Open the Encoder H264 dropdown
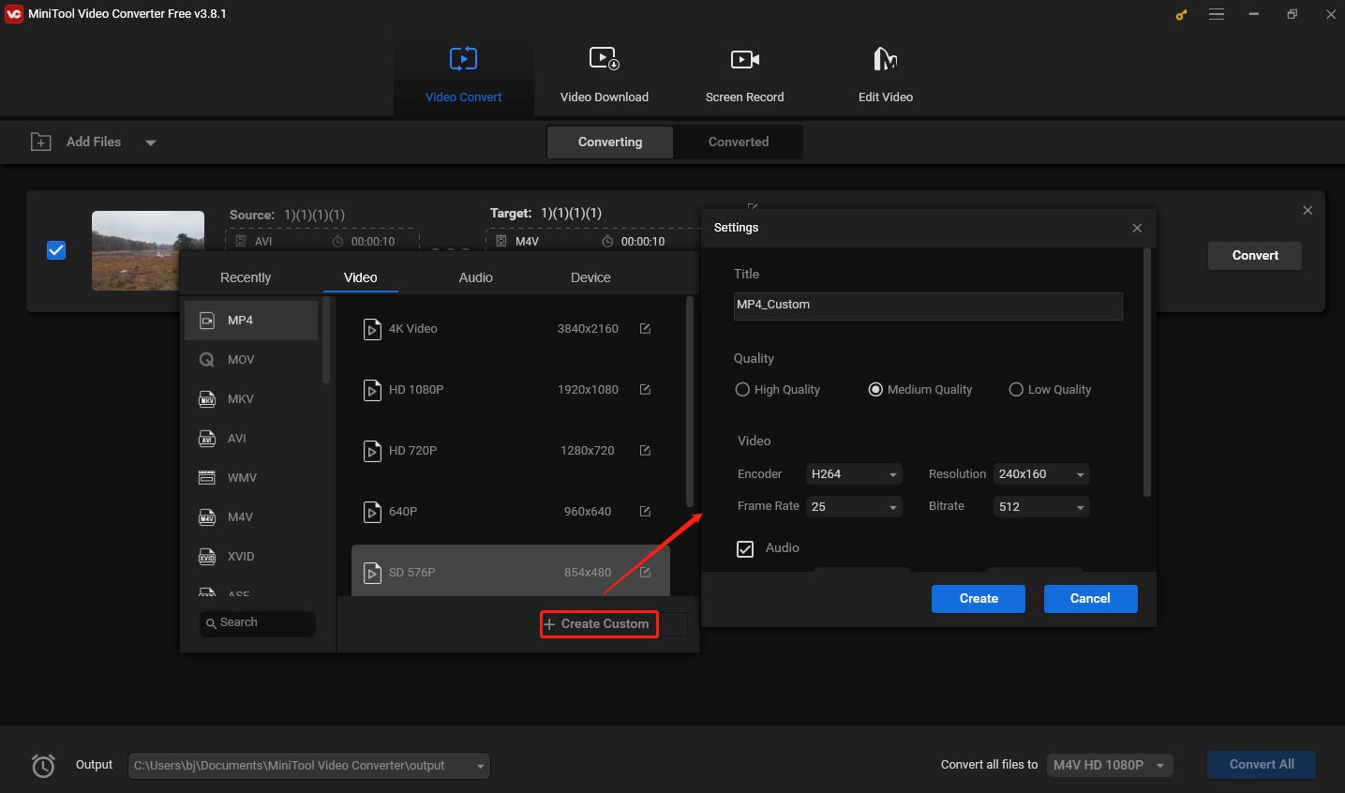The image size is (1345, 793). (854, 474)
